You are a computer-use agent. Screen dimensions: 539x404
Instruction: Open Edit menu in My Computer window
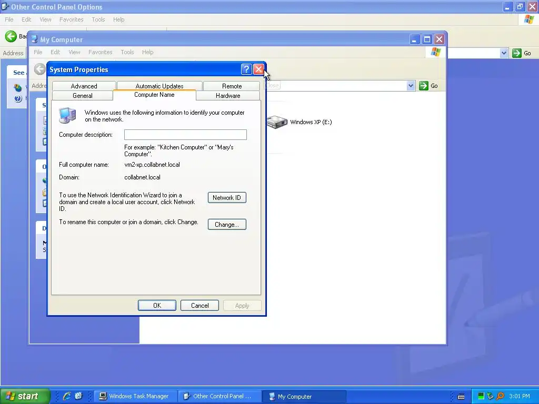pyautogui.click(x=55, y=52)
